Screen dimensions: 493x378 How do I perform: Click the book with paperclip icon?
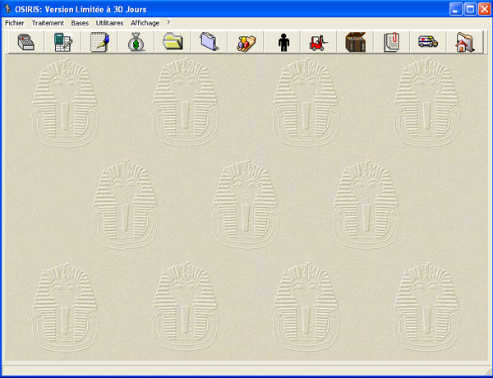pyautogui.click(x=392, y=42)
